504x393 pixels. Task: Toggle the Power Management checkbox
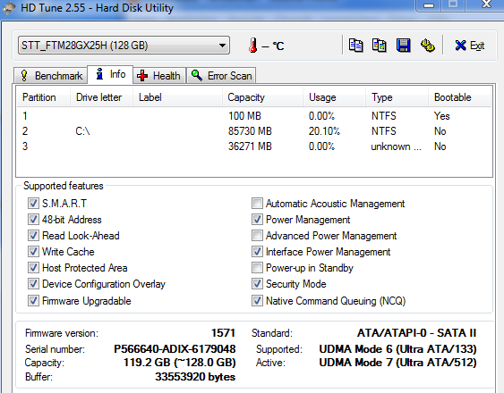[x=257, y=220]
